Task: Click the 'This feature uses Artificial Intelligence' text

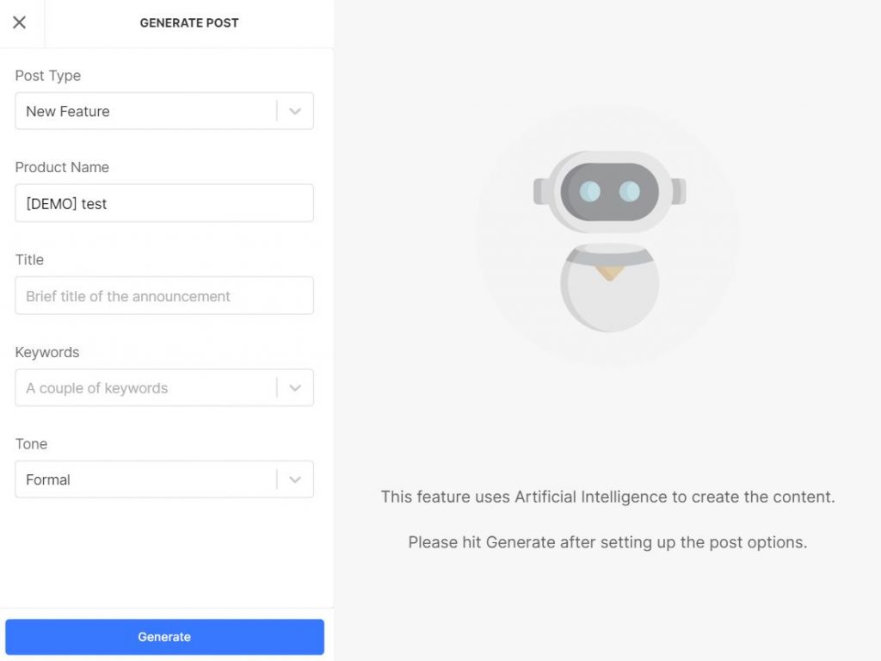Action: (x=608, y=497)
